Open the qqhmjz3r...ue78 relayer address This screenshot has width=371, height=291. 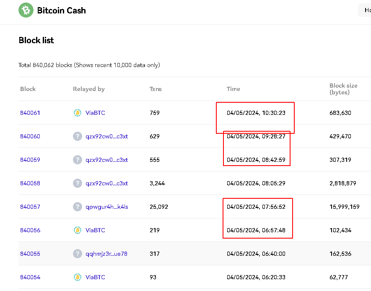pyautogui.click(x=106, y=254)
